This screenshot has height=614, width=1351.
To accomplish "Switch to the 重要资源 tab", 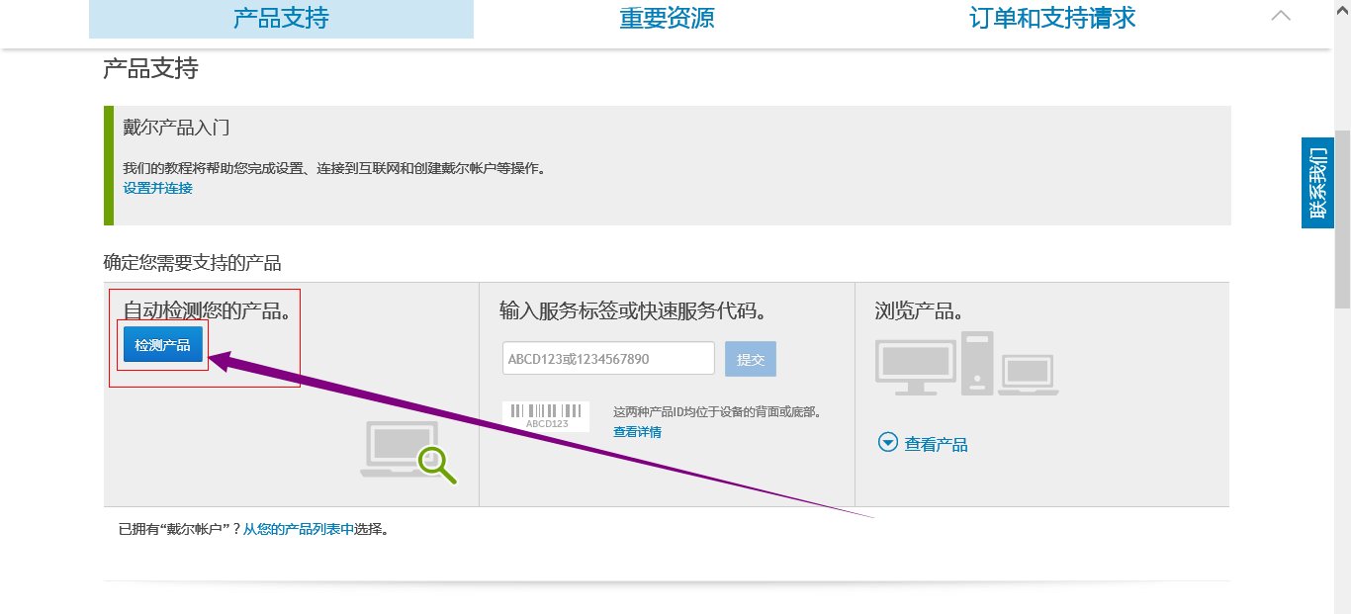I will [x=667, y=17].
